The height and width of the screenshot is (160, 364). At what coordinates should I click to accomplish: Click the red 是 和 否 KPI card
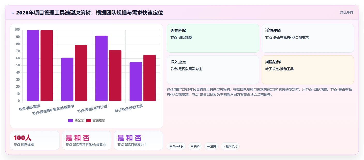(x=87, y=140)
